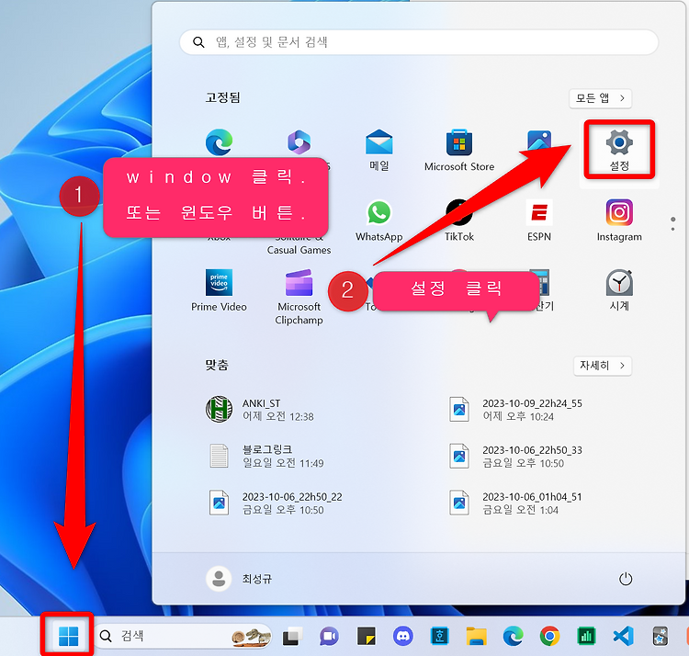Image resolution: width=689 pixels, height=656 pixels.
Task: Open the Hancom Hangul taskbar app
Action: pos(439,636)
